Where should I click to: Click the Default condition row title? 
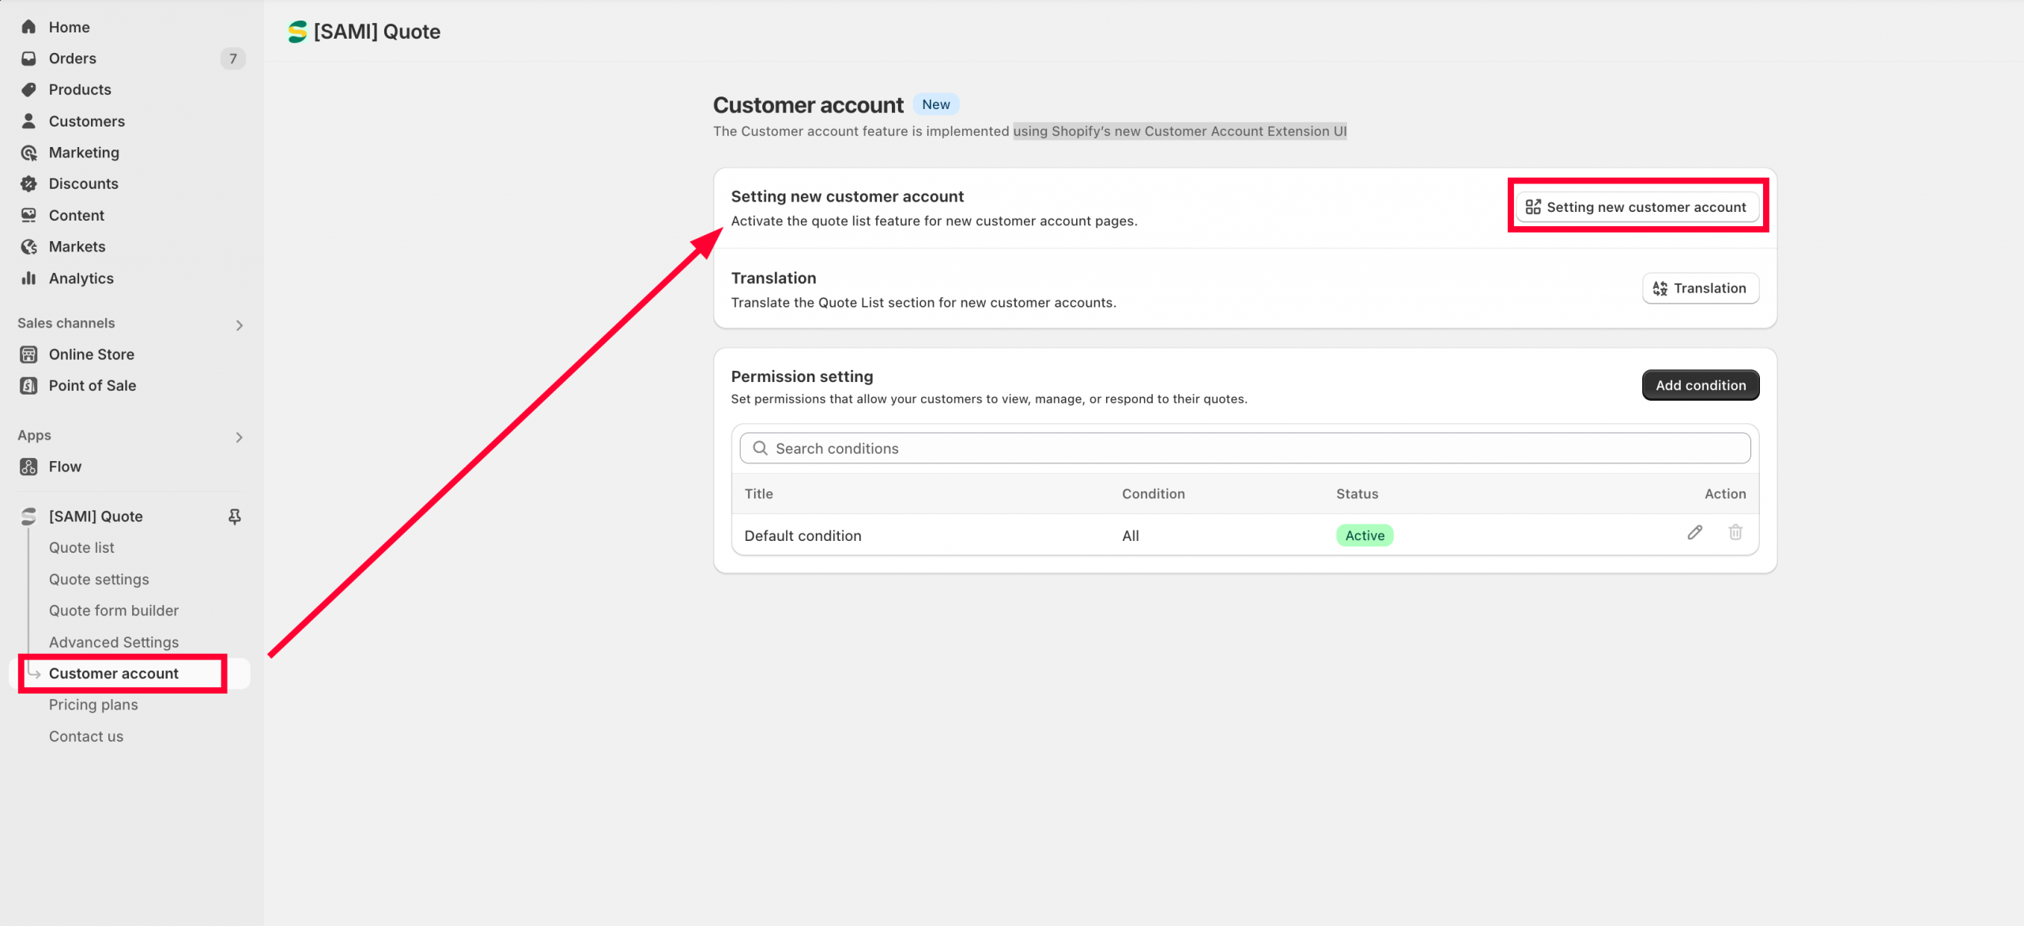coord(802,535)
